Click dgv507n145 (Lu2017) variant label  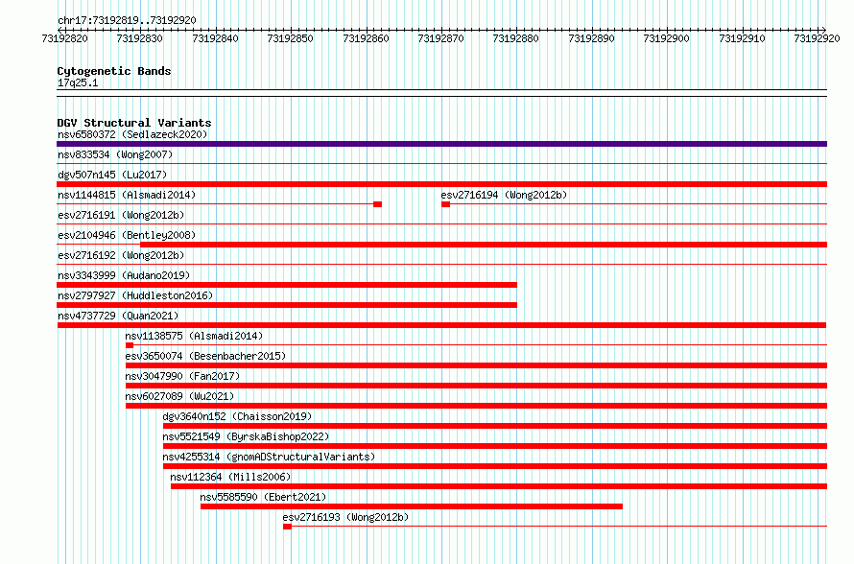pos(112,175)
